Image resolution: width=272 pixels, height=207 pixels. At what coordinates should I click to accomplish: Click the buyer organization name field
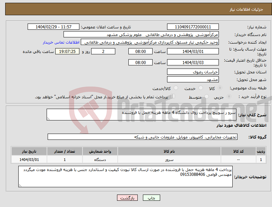(141, 34)
